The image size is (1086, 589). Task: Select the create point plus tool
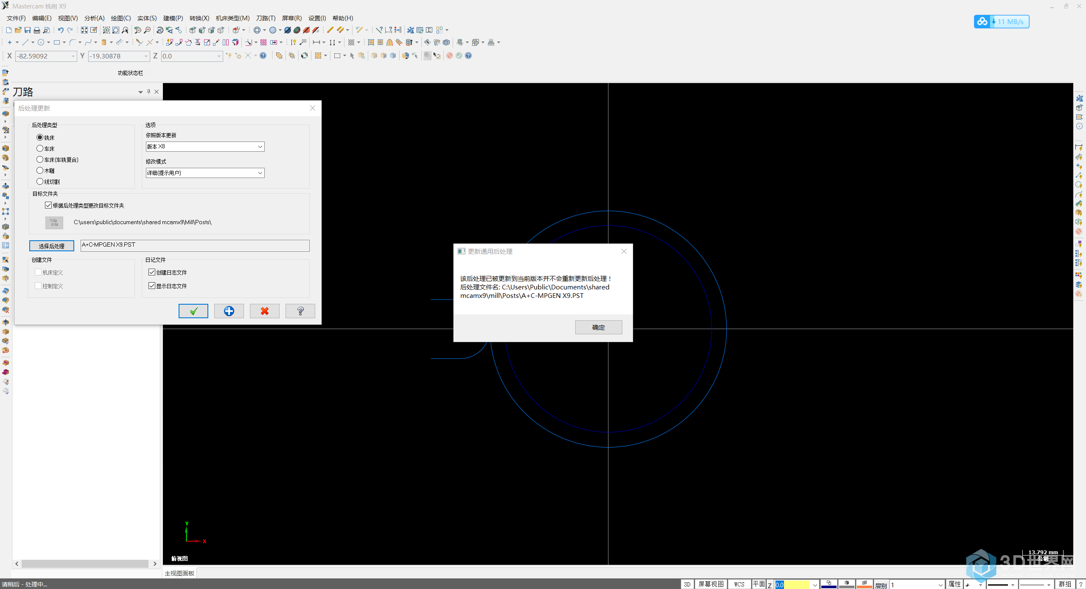click(x=9, y=42)
